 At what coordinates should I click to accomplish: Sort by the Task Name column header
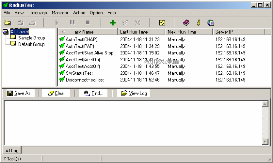pyautogui.click(x=88, y=32)
